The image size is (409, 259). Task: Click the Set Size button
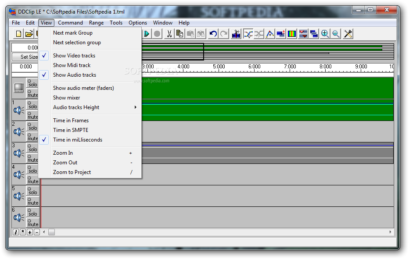pyautogui.click(x=25, y=57)
